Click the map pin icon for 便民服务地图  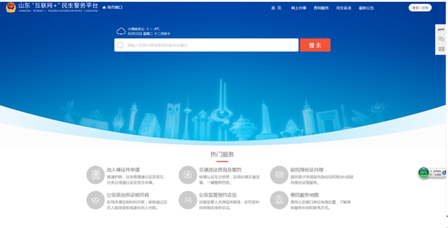click(279, 200)
